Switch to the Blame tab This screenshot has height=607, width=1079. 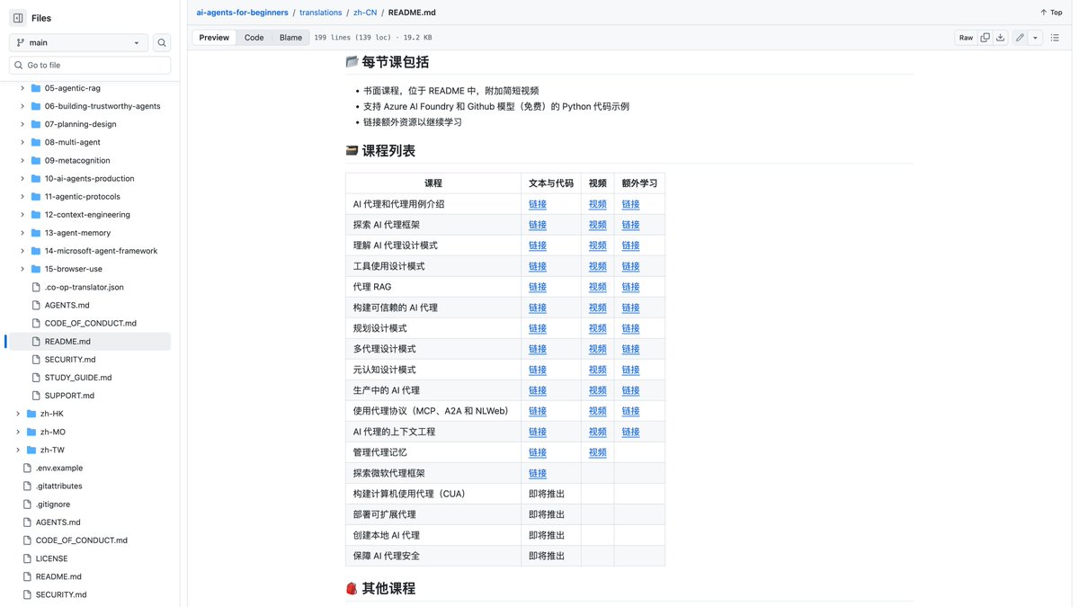[290, 38]
